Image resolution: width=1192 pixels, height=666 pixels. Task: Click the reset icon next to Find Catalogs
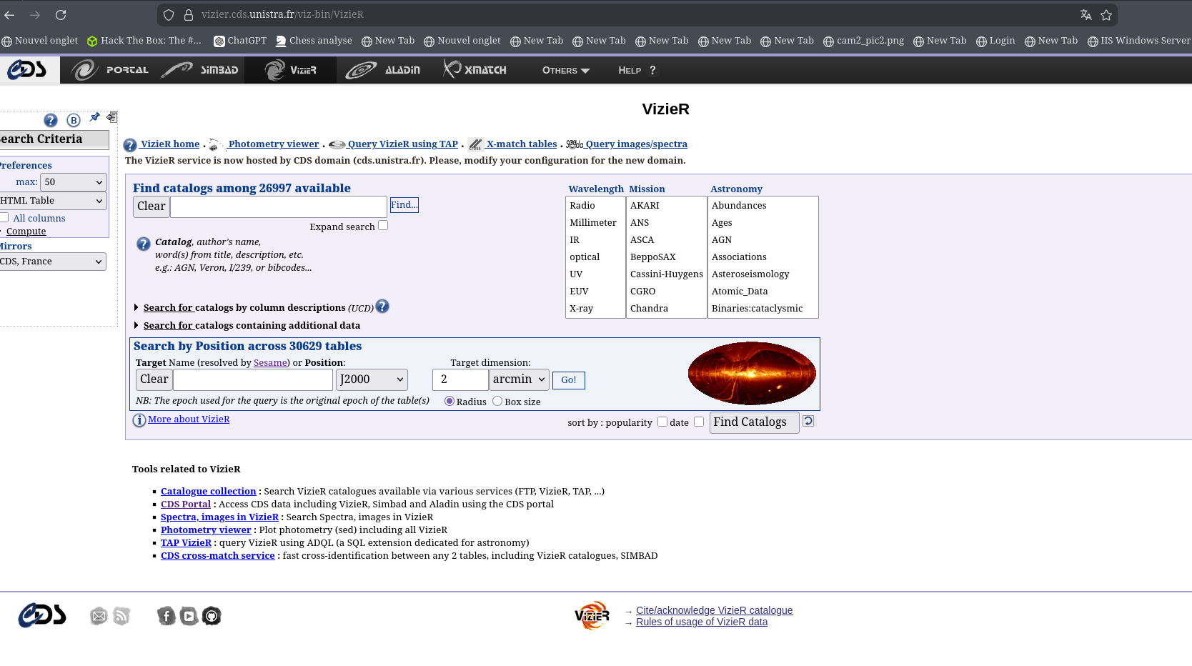coord(808,421)
